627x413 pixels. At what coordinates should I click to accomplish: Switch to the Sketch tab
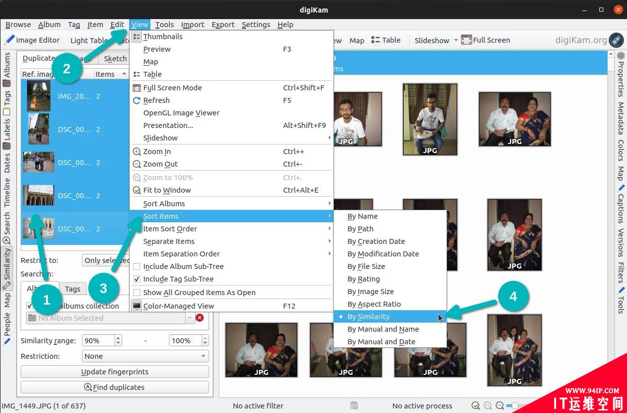point(115,59)
